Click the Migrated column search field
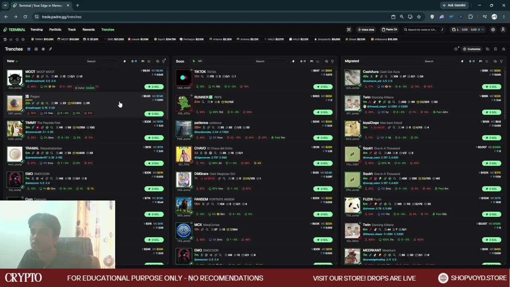510x287 pixels. click(x=440, y=61)
